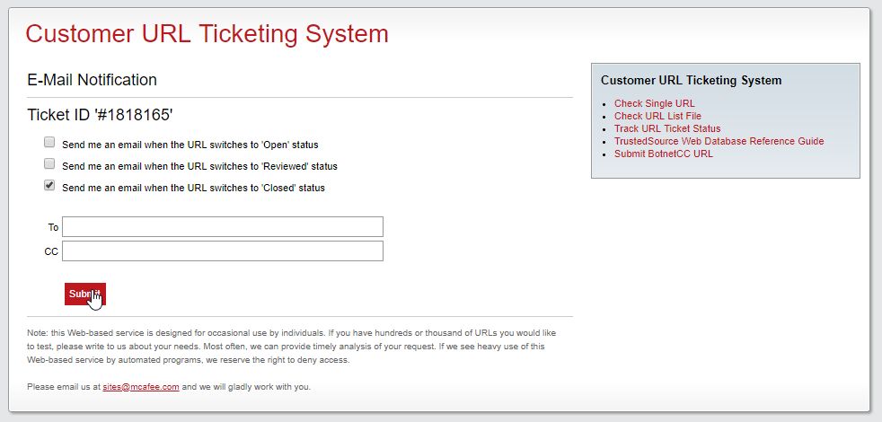The width and height of the screenshot is (882, 422).
Task: Click the 'CC' field label
Action: [51, 251]
